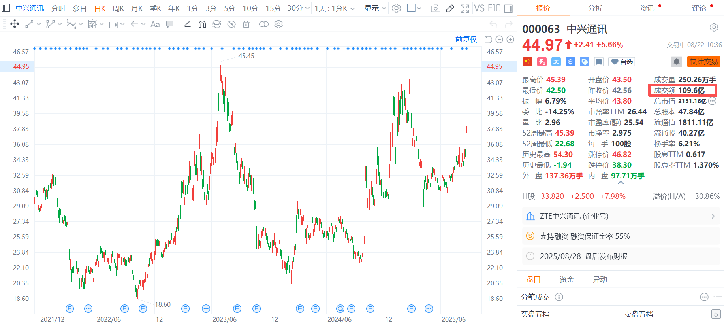Click the blue price tag badge
This screenshot has width=724, height=325.
[585, 62]
